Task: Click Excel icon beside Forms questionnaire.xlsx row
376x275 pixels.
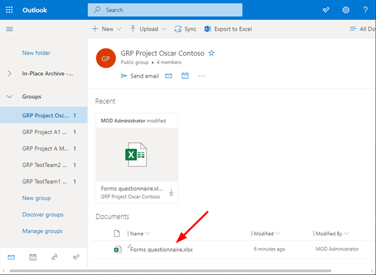Action: (x=118, y=249)
